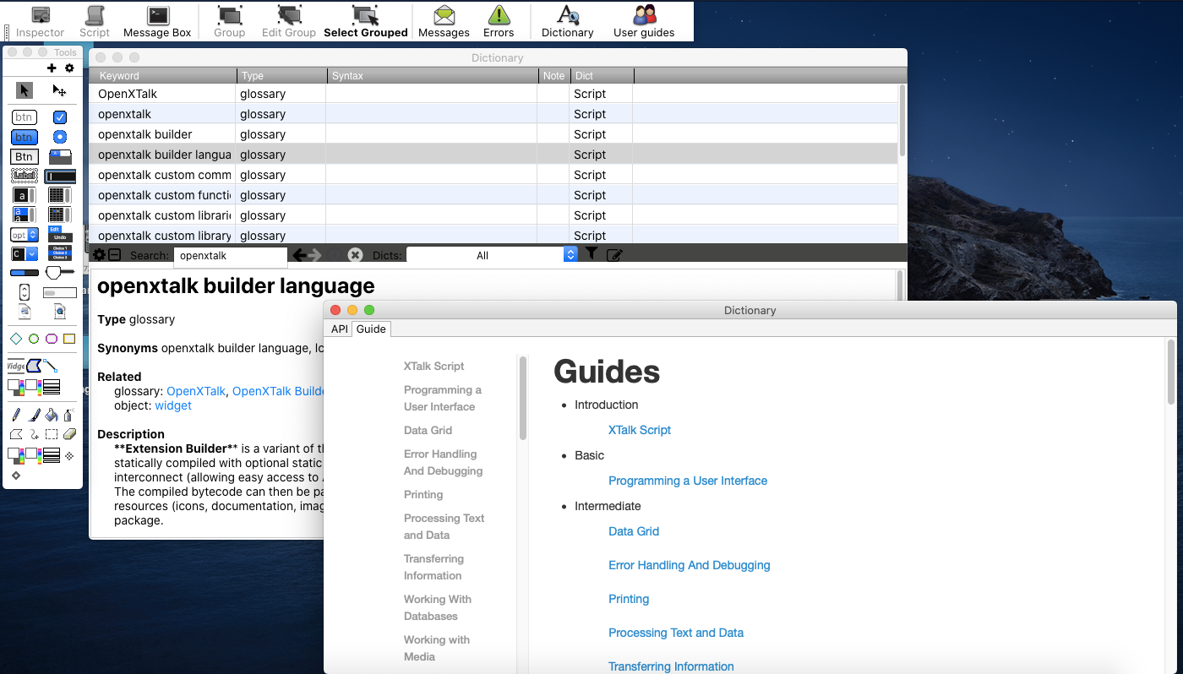The width and height of the screenshot is (1183, 674).
Task: Pick the yellow rectangle graphic shape
Action: pyautogui.click(x=69, y=339)
